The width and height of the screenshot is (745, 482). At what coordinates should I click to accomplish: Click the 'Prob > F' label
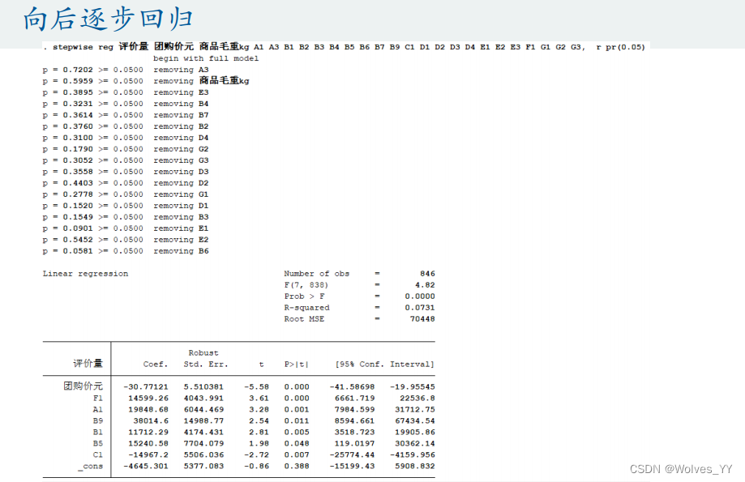[305, 296]
